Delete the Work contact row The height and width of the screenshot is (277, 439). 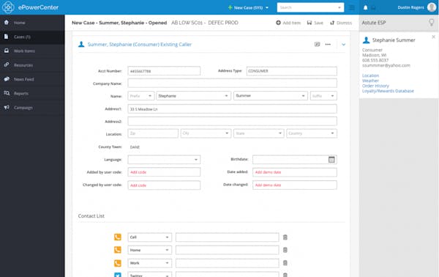pos(285,263)
